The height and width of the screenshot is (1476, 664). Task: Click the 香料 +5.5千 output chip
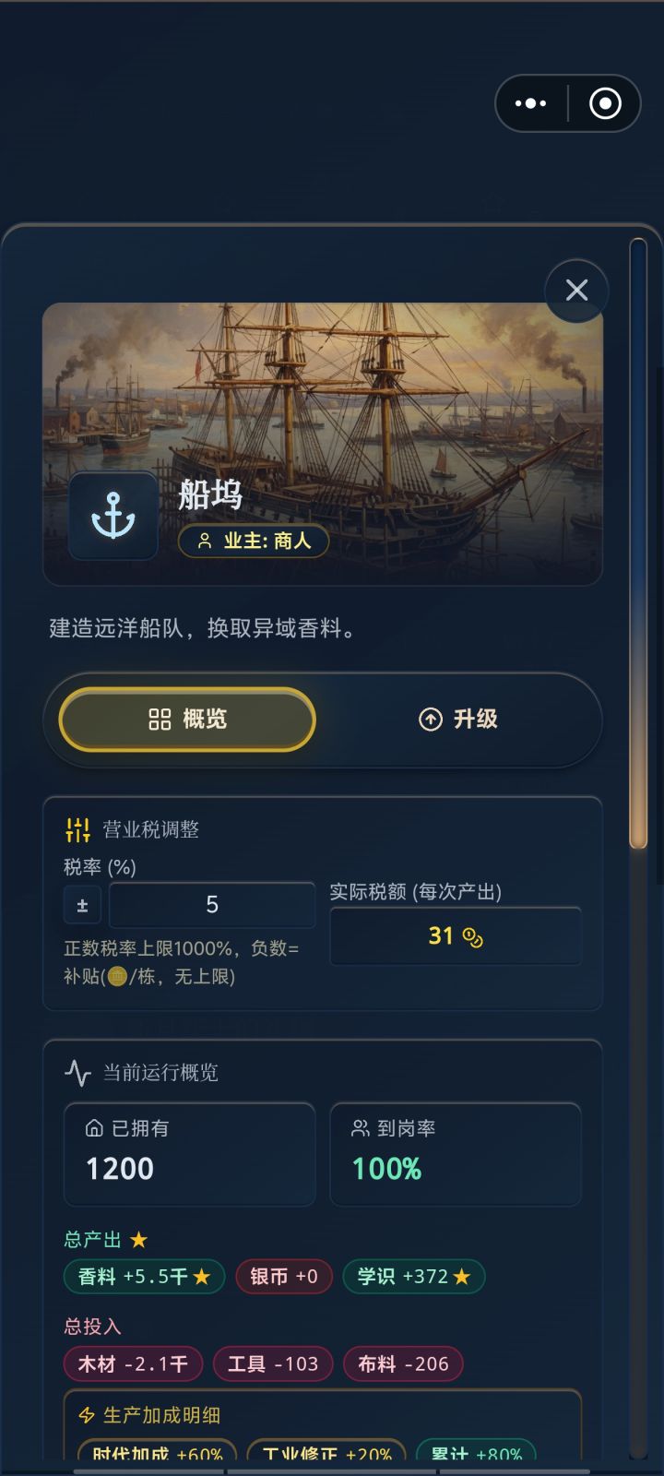point(144,1277)
